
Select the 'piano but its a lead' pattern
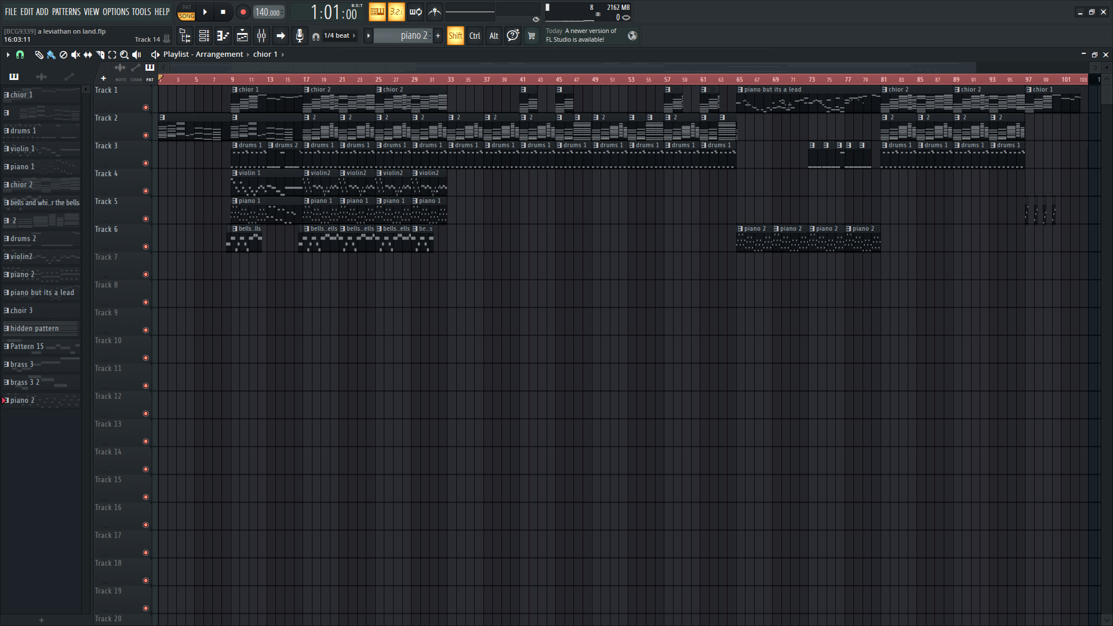point(42,293)
